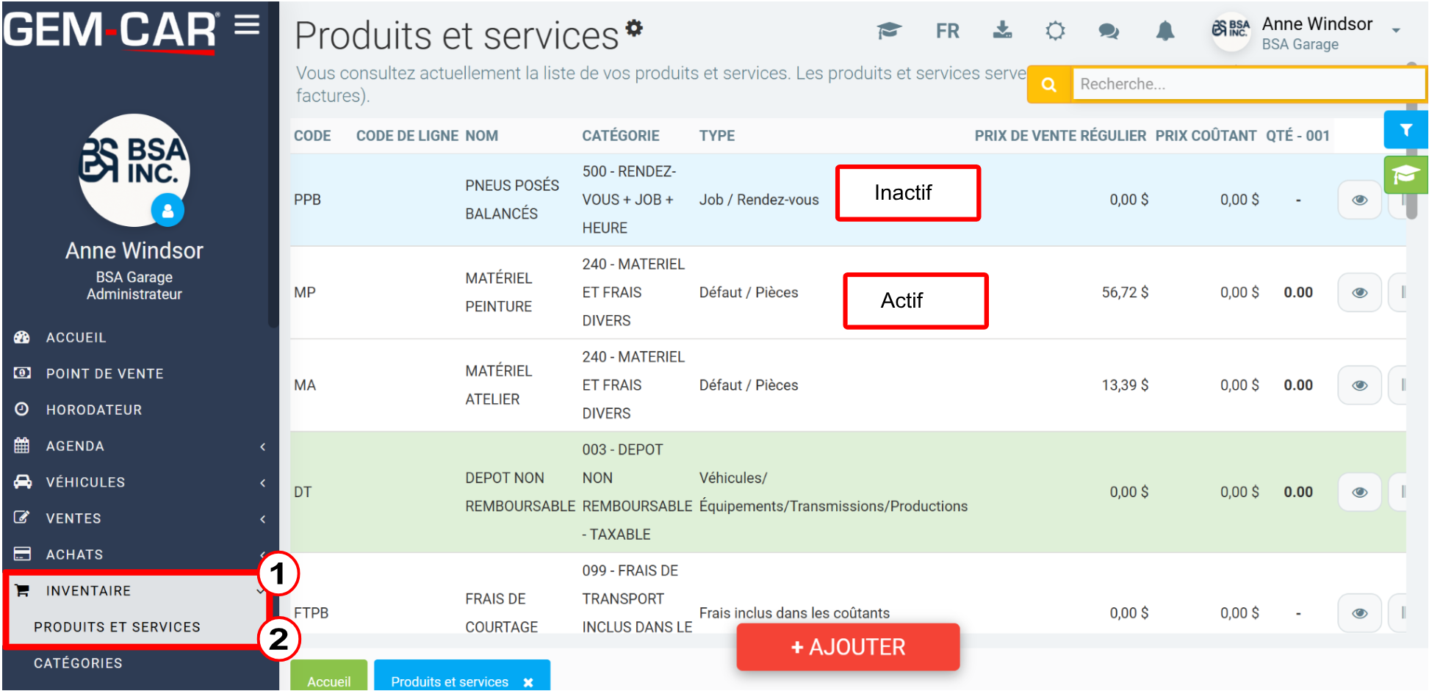The height and width of the screenshot is (691, 1429).
Task: Click the Agenda calendar icon
Action: (x=22, y=445)
